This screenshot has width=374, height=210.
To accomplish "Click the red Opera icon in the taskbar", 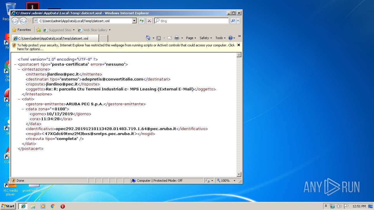I will click(63, 206).
